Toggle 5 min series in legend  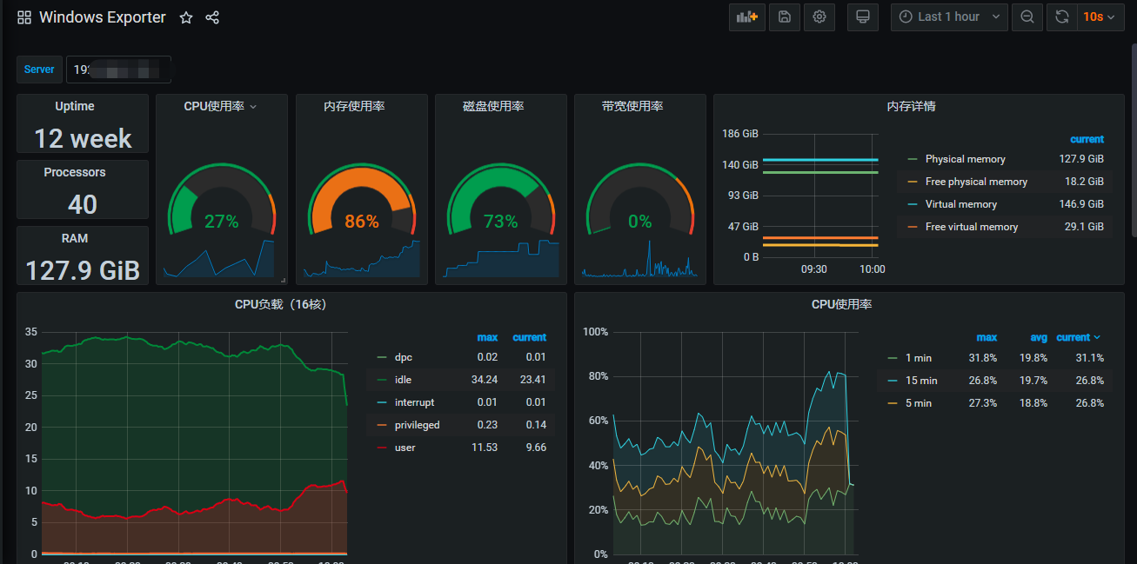pyautogui.click(x=919, y=402)
